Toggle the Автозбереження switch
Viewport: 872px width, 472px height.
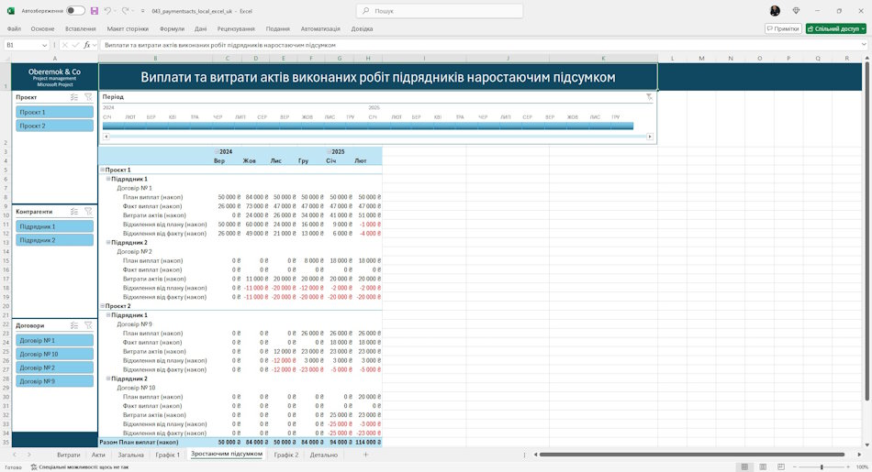pos(75,11)
